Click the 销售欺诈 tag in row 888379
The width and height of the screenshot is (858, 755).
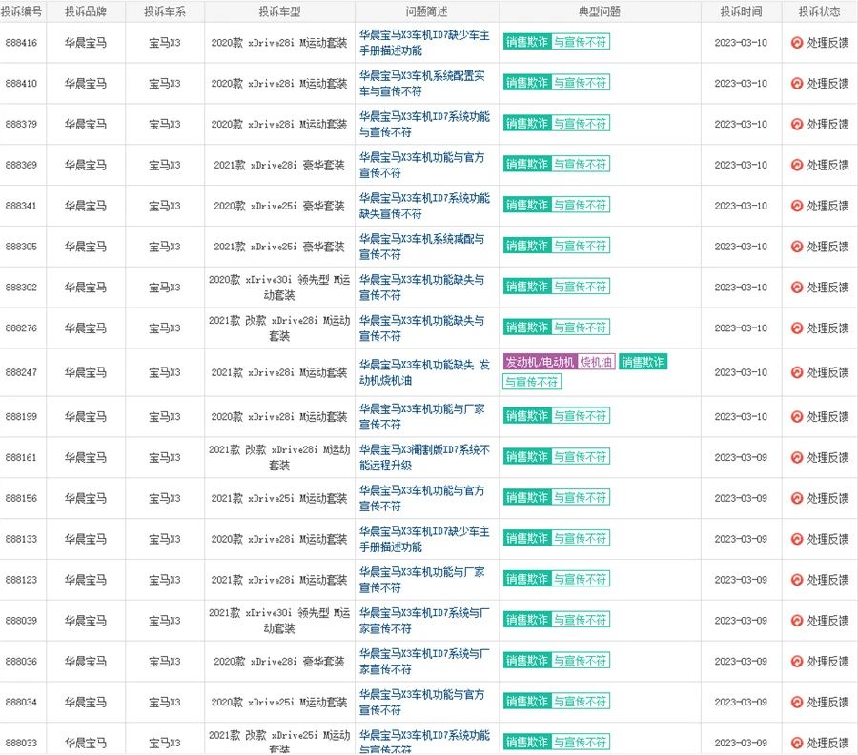point(527,124)
